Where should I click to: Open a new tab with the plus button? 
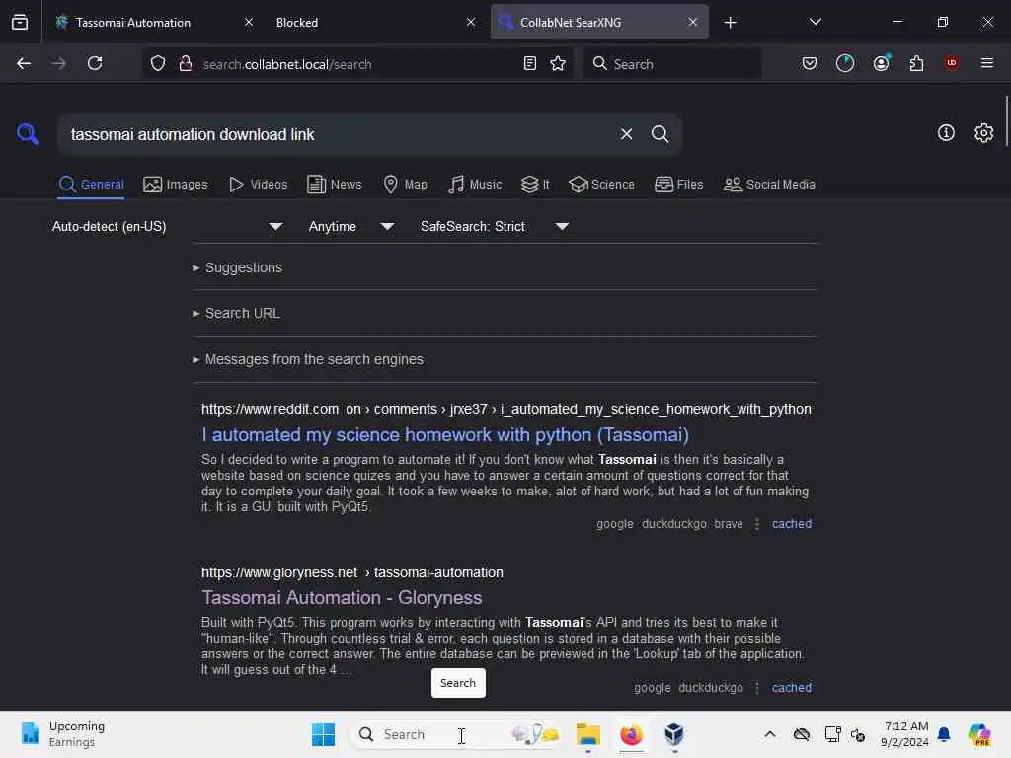coord(730,22)
